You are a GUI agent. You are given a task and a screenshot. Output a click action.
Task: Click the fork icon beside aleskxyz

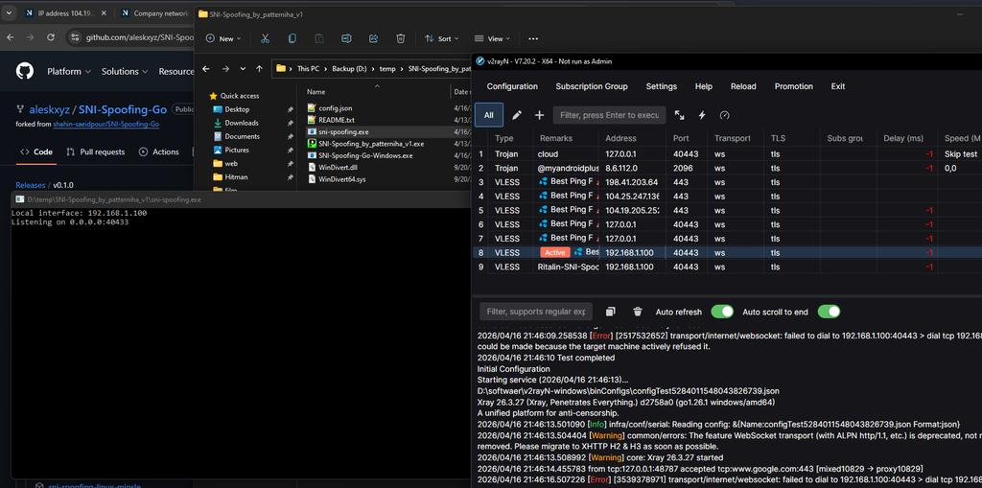point(22,109)
